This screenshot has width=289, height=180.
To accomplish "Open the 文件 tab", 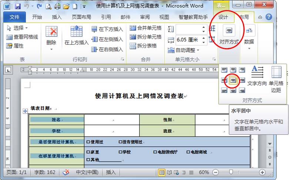I will click(x=15, y=17).
